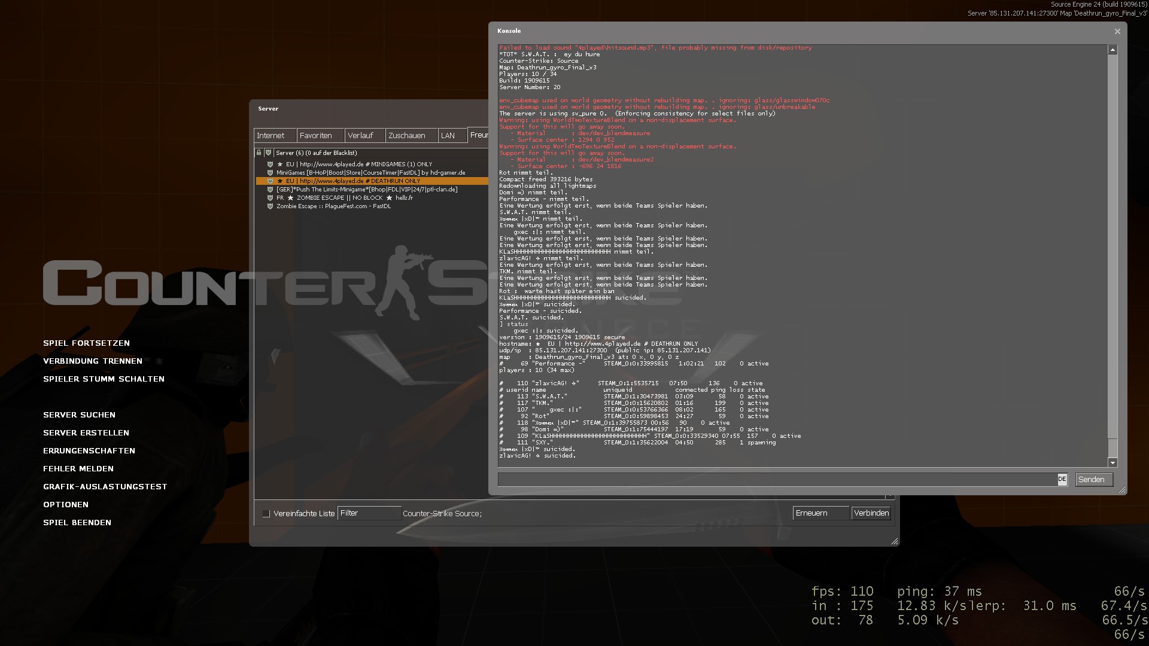The image size is (1149, 646).
Task: Select Zombie Escape PlagueFest.com server row
Action: click(x=372, y=206)
